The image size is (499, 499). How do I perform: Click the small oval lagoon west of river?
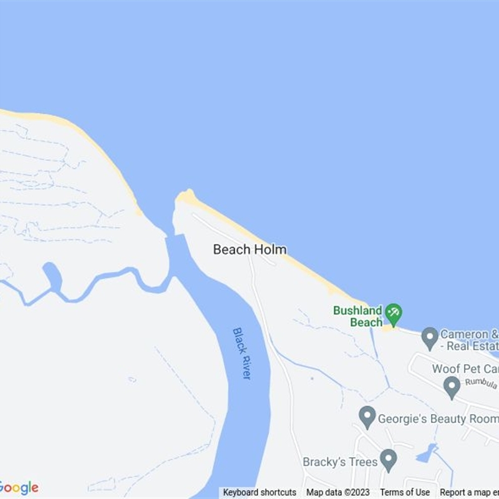pos(53,276)
